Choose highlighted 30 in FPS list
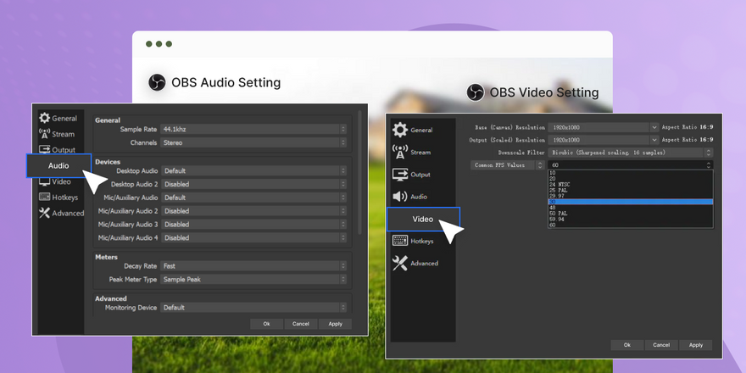746x373 pixels. pos(631,202)
